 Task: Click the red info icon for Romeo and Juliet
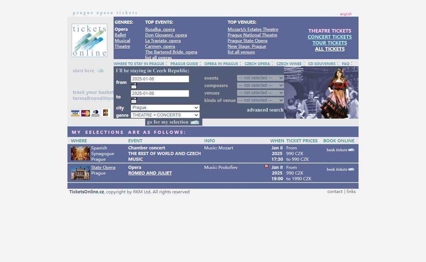[x=267, y=166]
